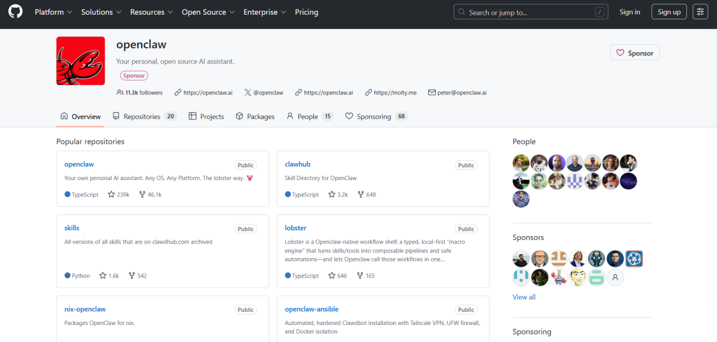Click the star count on openclaw repository
This screenshot has width=717, height=342.
point(118,195)
